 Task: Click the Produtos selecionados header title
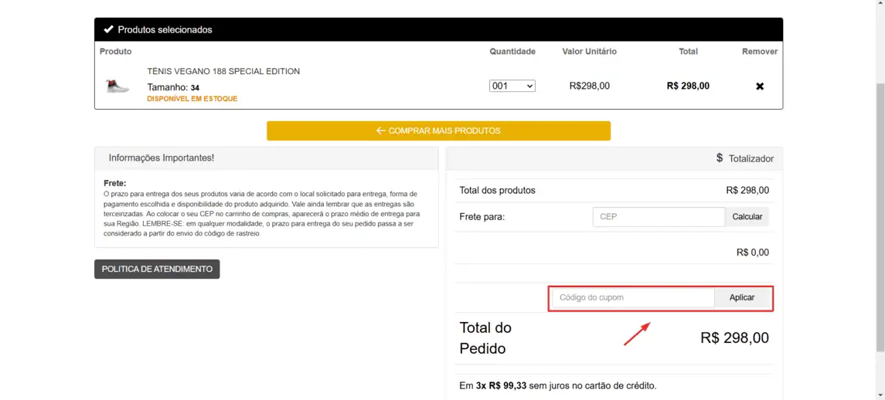click(x=165, y=29)
